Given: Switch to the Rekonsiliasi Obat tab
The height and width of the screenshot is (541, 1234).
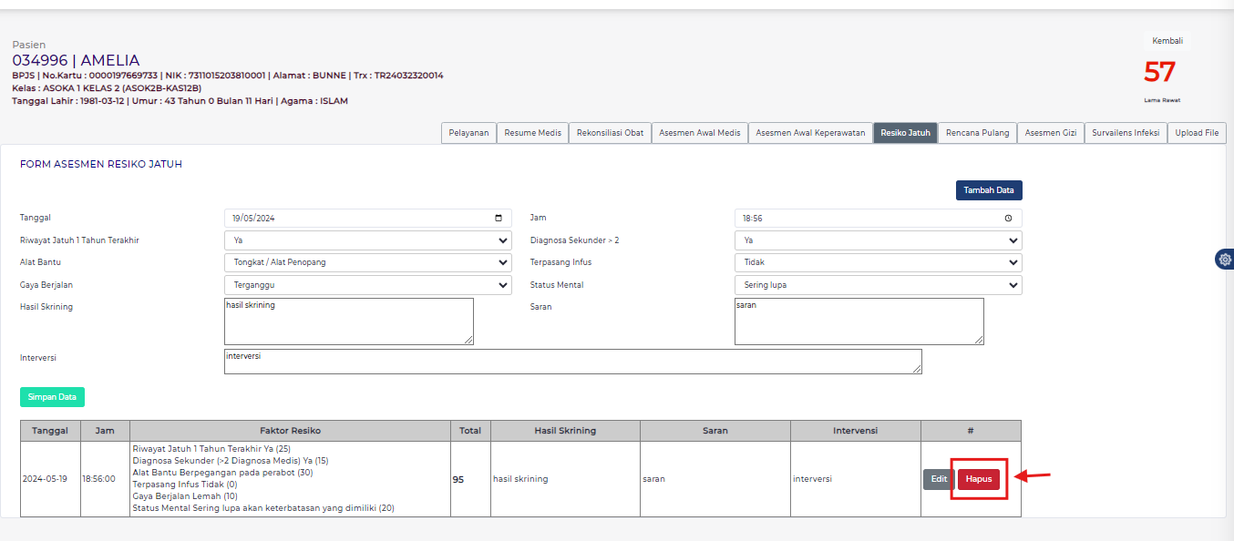Looking at the screenshot, I should coord(610,132).
